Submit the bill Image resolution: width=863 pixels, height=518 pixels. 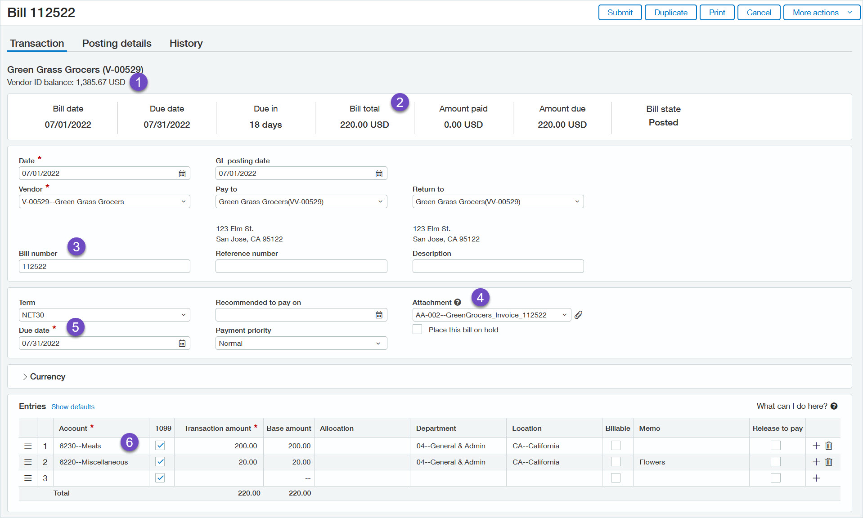[620, 12]
